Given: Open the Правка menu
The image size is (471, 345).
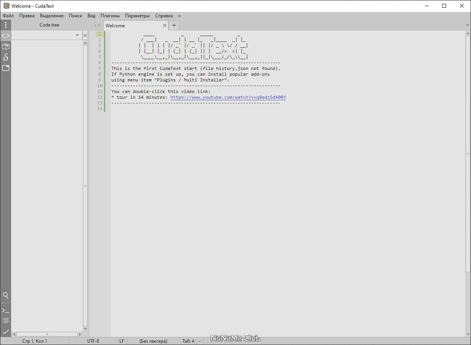Looking at the screenshot, I should tap(27, 16).
